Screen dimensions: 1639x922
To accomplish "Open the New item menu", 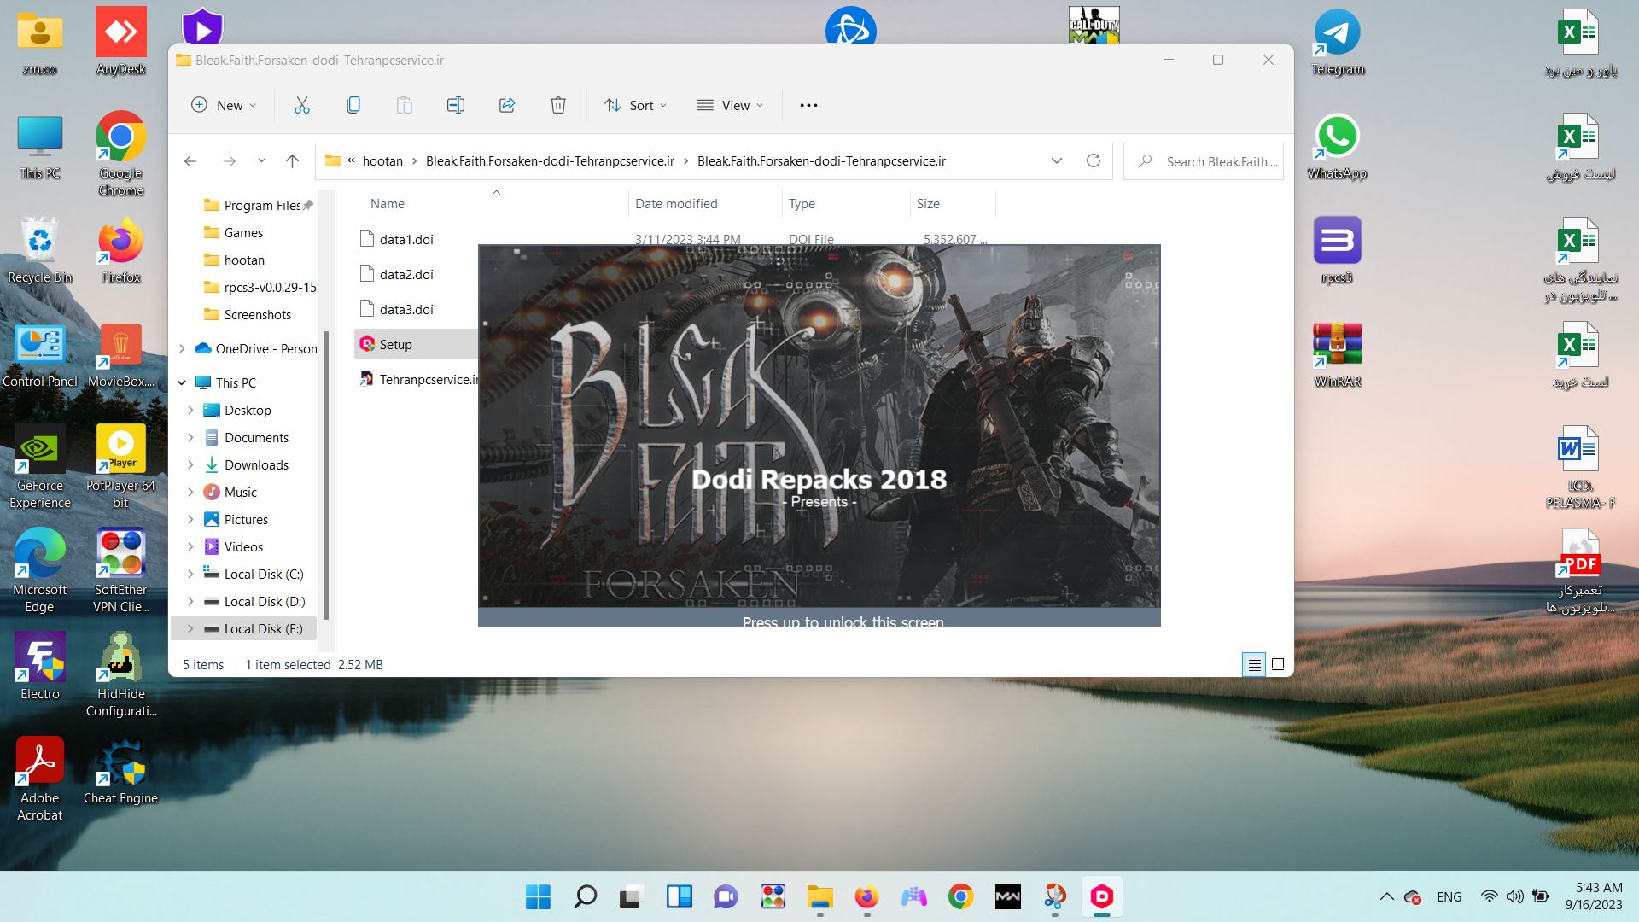I will [x=223, y=105].
